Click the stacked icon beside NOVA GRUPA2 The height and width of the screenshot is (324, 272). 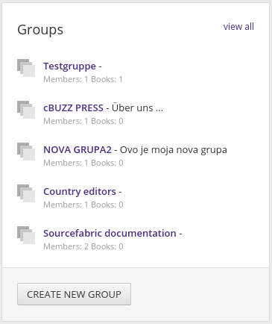point(26,152)
